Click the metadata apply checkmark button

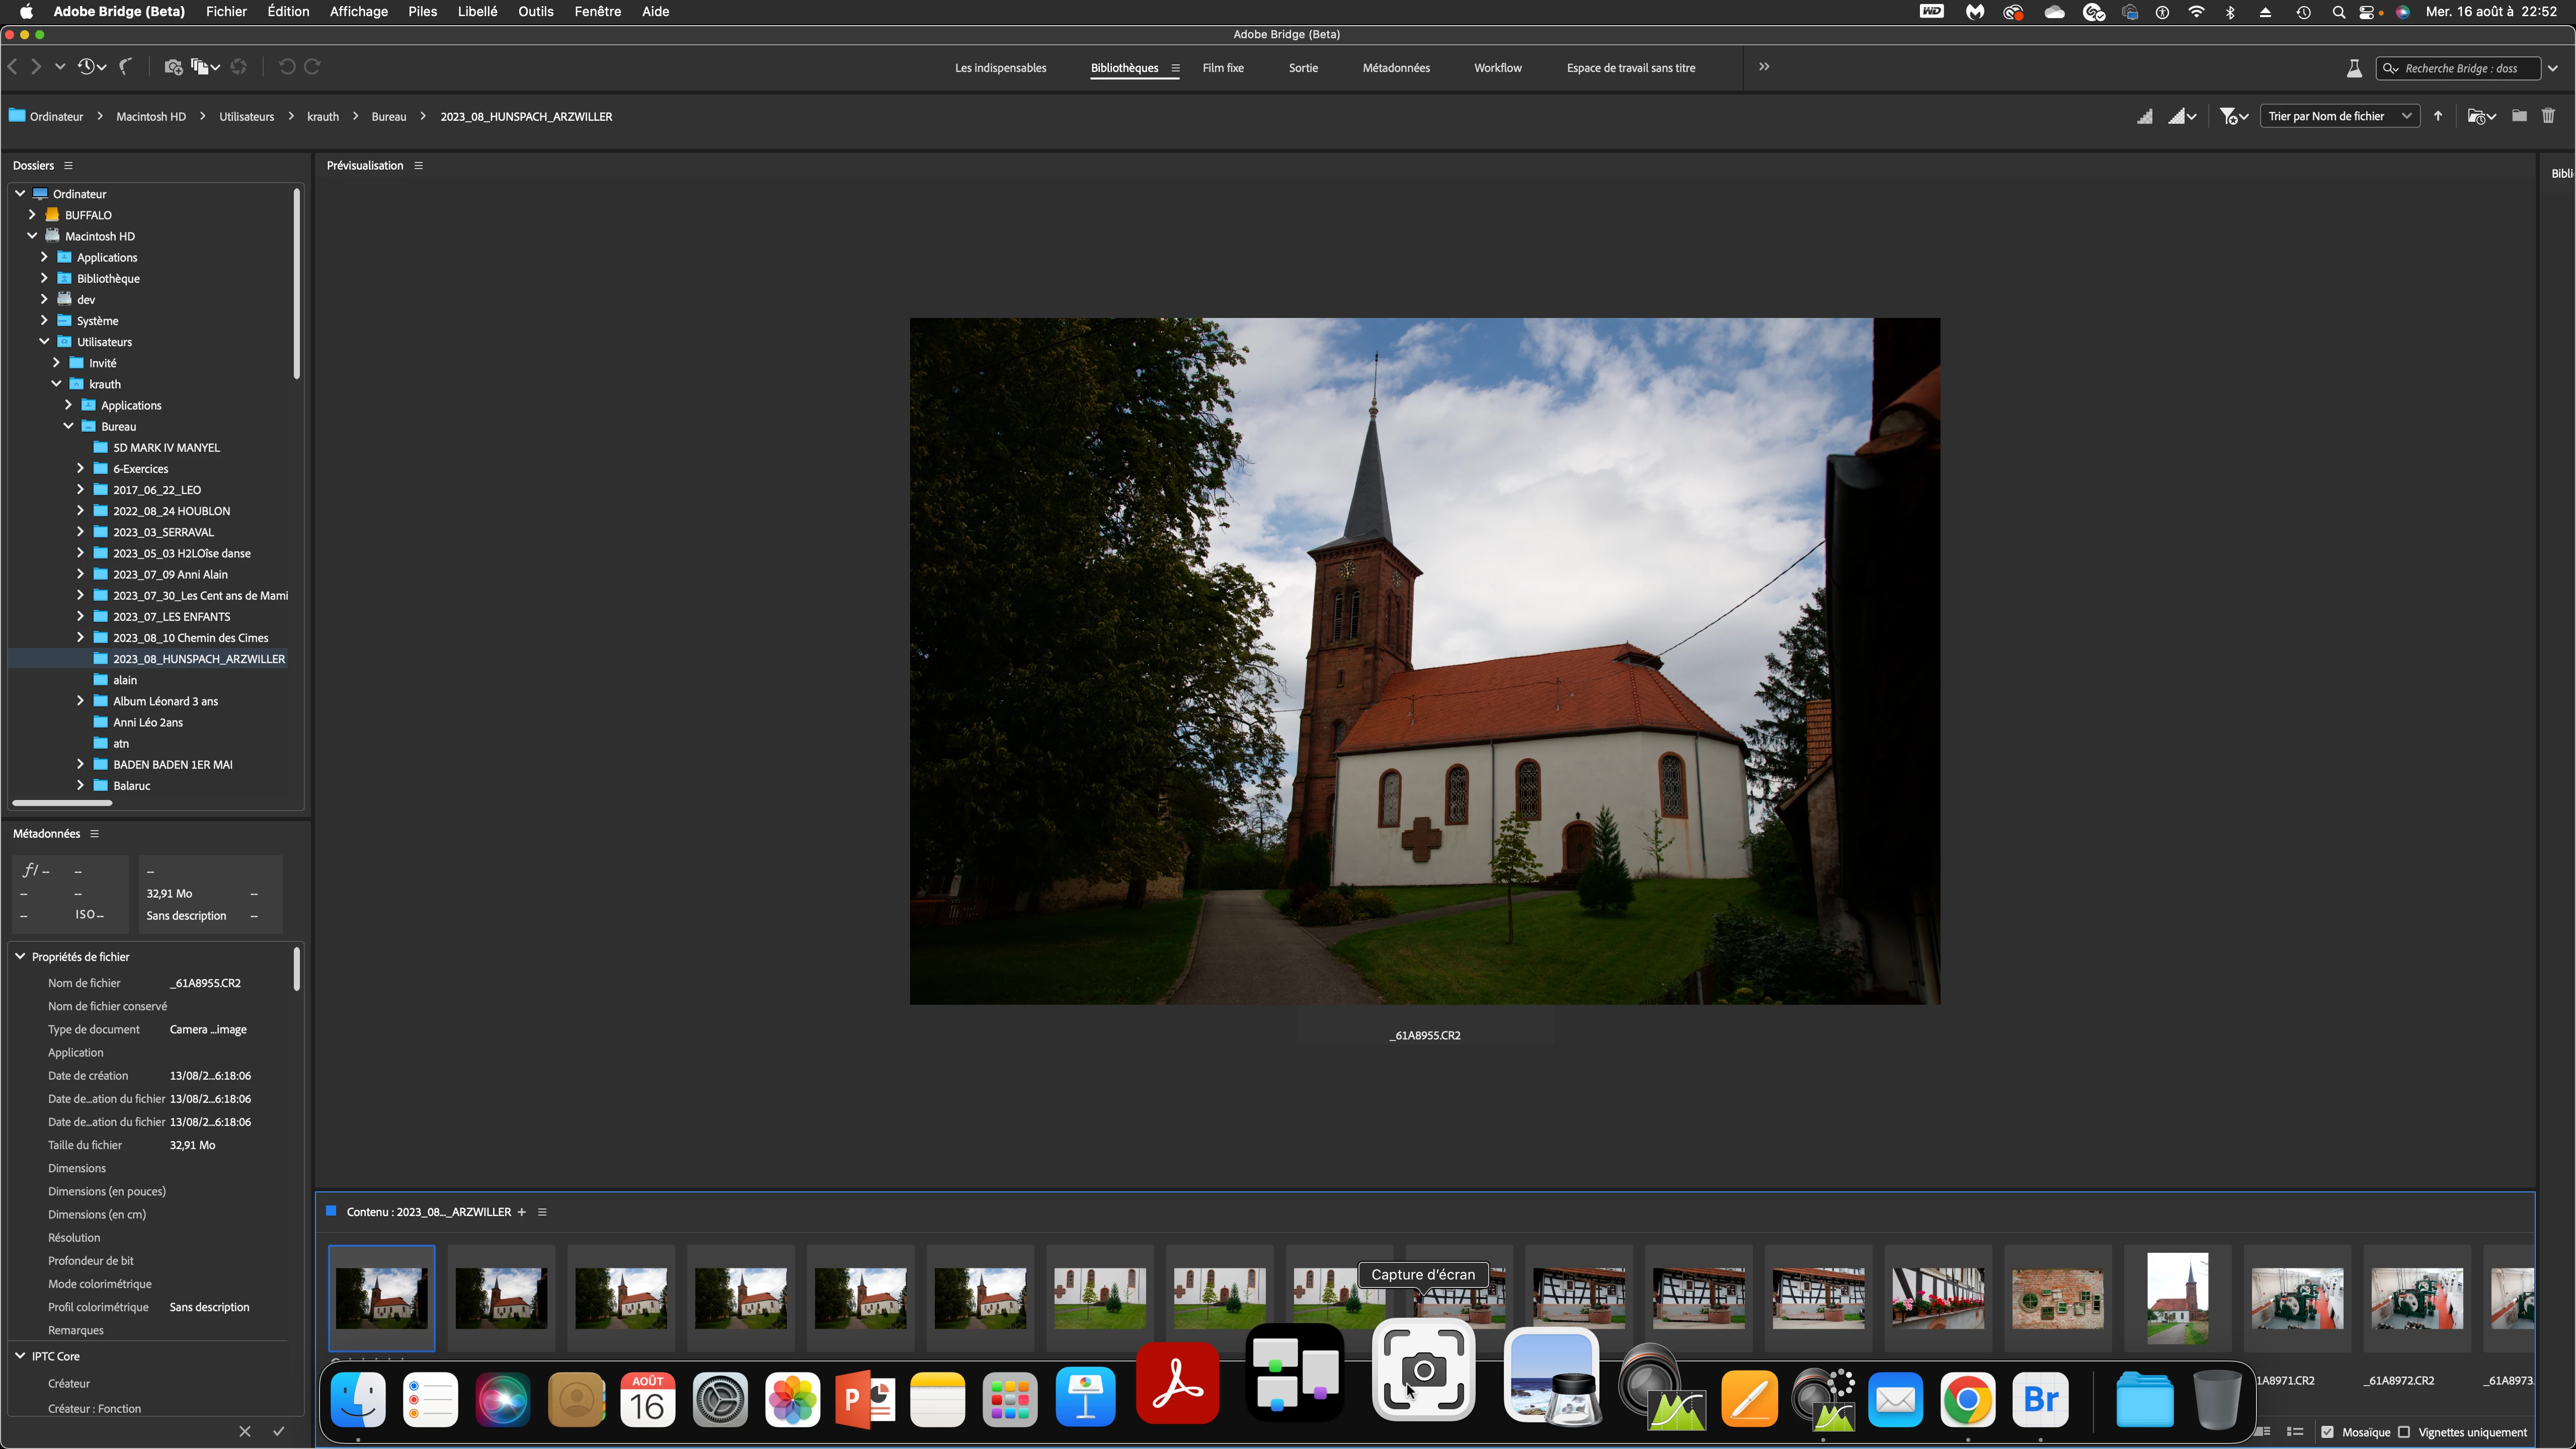point(279,1431)
